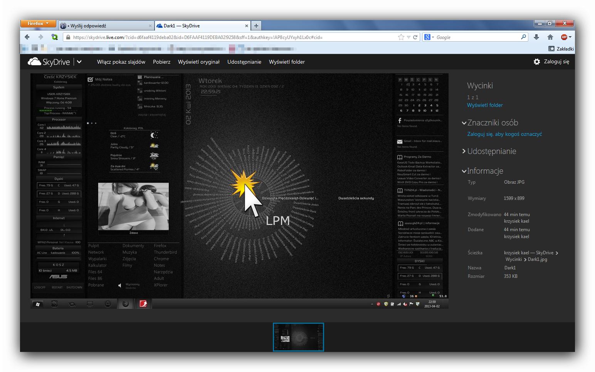Open the Firefox downloads arrow icon

536,37
